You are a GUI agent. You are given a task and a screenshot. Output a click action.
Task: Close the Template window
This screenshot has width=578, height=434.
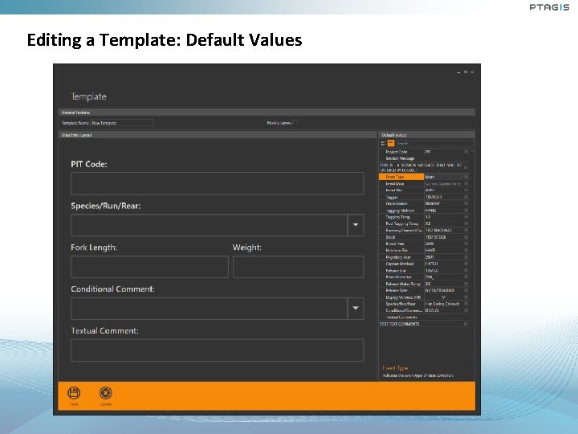(472, 72)
